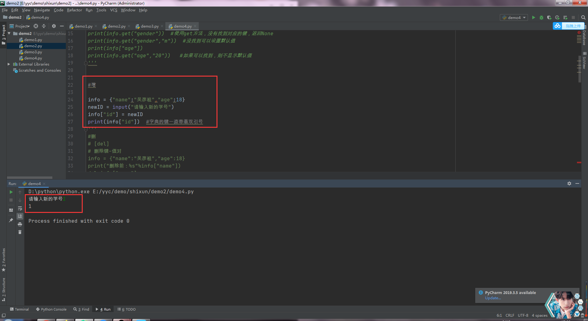Viewport: 588px width, 321px height.
Task: Open Run panel settings gear
Action: pos(569,183)
